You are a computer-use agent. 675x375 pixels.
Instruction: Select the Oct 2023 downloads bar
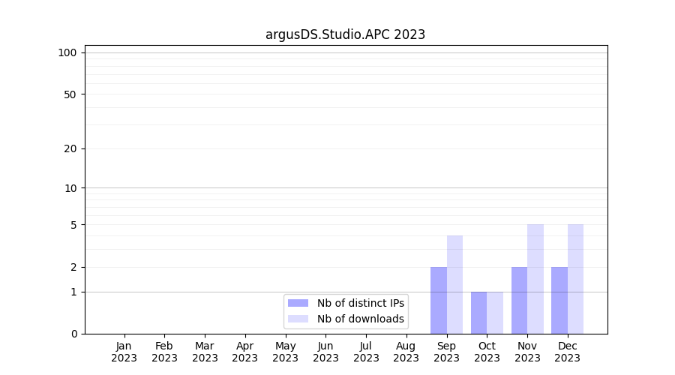coord(495,313)
